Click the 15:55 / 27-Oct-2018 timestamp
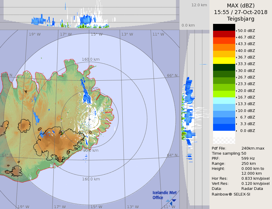The image size is (272, 209). point(240,12)
